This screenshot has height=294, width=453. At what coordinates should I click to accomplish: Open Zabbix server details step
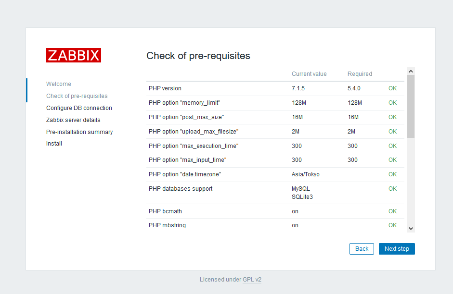[x=73, y=120]
